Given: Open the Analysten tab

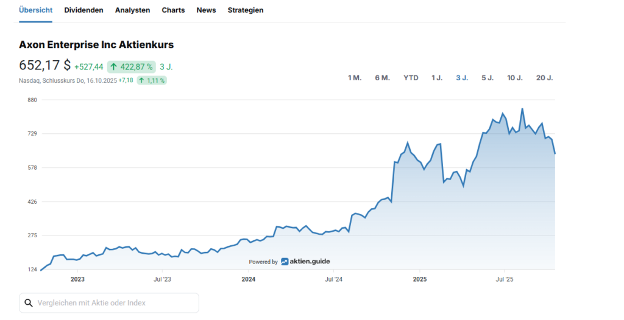Looking at the screenshot, I should [x=132, y=10].
